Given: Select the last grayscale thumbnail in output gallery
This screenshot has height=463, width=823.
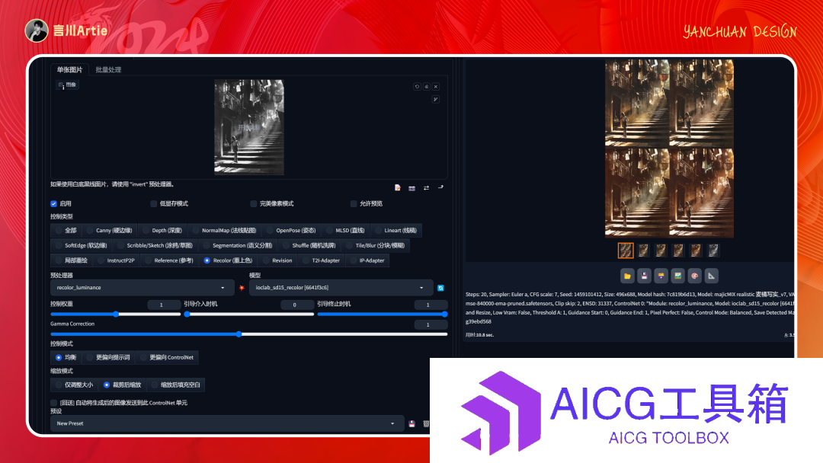Looking at the screenshot, I should click(713, 251).
